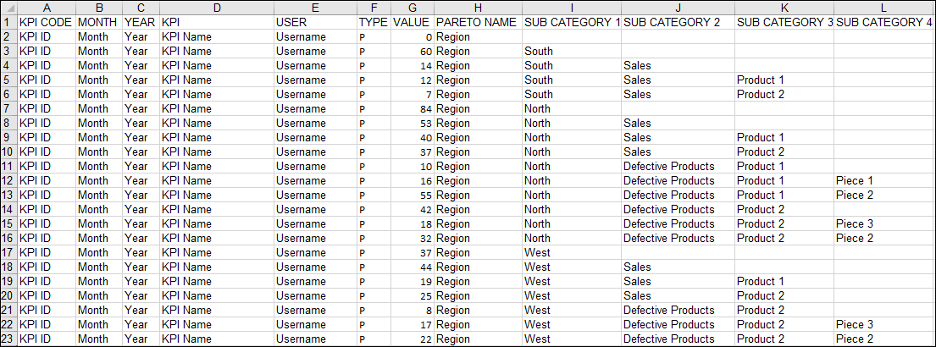Viewport: 936px width, 347px height.
Task: Select the cell with value 60
Action: [413, 52]
